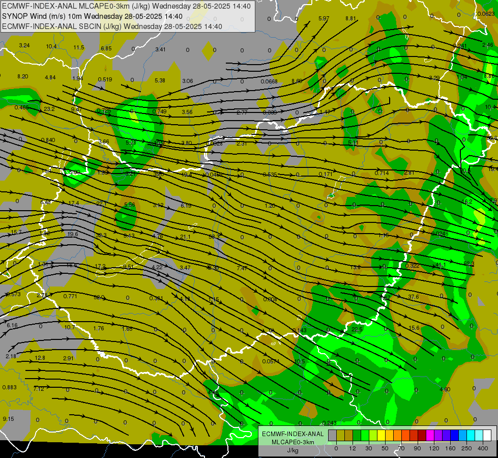Click the map value '15.6'
Image resolution: width=498 pixels, height=458 pixels.
pyautogui.click(x=414, y=328)
